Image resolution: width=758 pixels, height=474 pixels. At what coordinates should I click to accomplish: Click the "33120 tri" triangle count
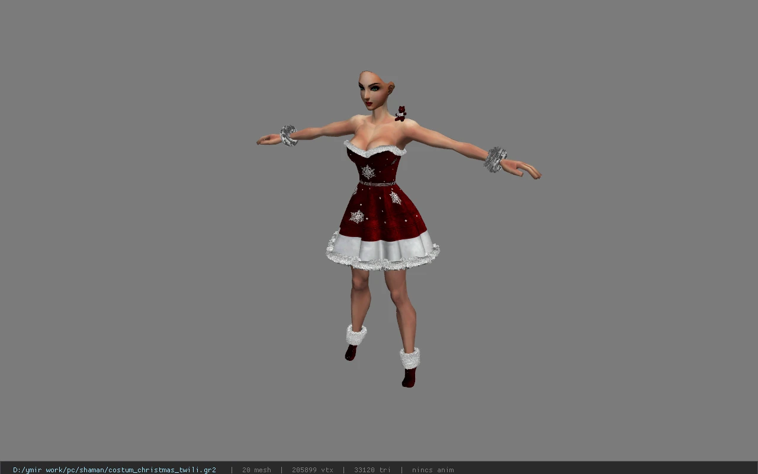point(372,470)
